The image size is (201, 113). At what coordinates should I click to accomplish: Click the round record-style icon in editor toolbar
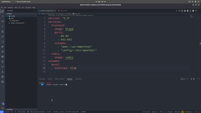pos(193,11)
